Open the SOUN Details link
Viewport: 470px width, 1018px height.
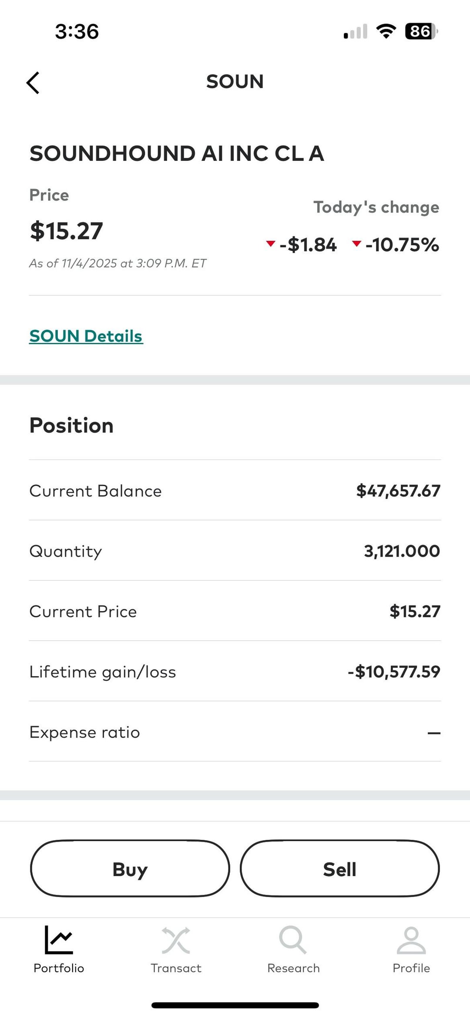pos(86,336)
